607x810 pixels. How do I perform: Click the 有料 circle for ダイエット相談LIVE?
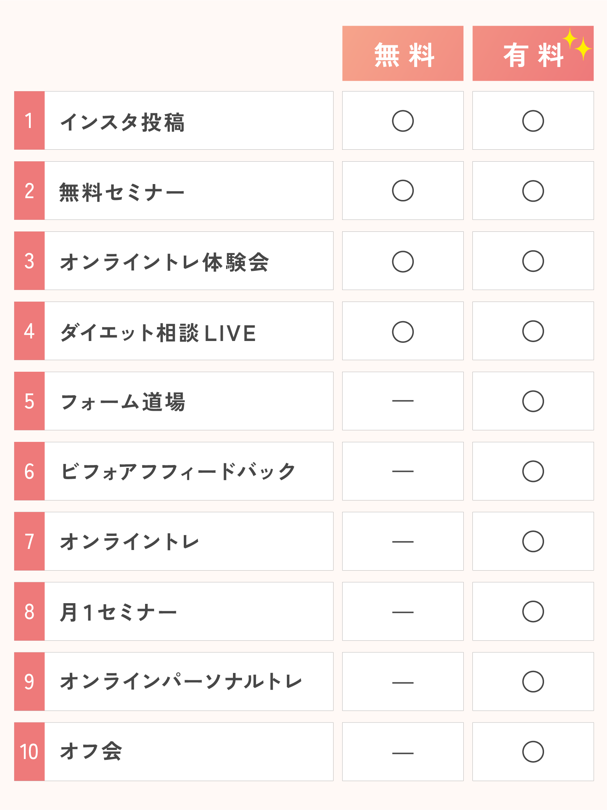[532, 331]
